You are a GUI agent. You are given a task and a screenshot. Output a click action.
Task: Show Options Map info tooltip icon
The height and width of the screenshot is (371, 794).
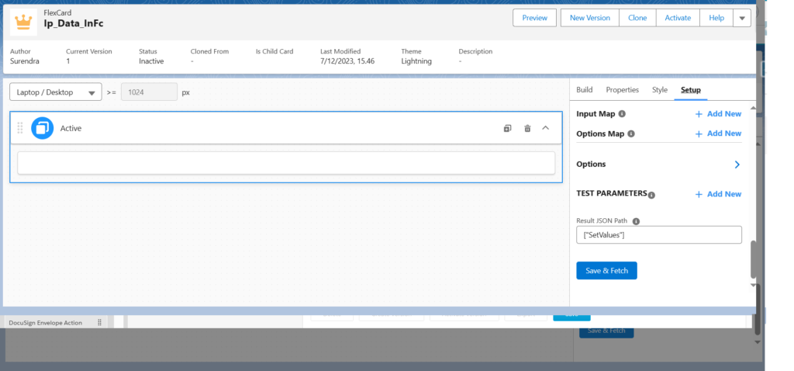[x=631, y=133]
